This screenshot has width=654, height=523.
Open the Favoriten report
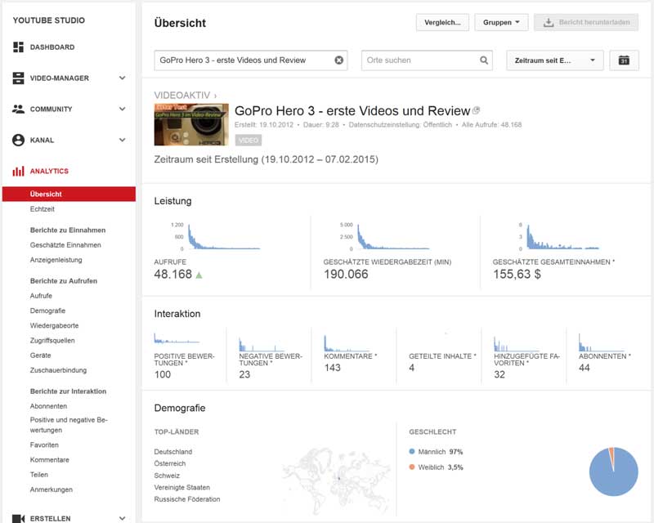[x=44, y=445]
